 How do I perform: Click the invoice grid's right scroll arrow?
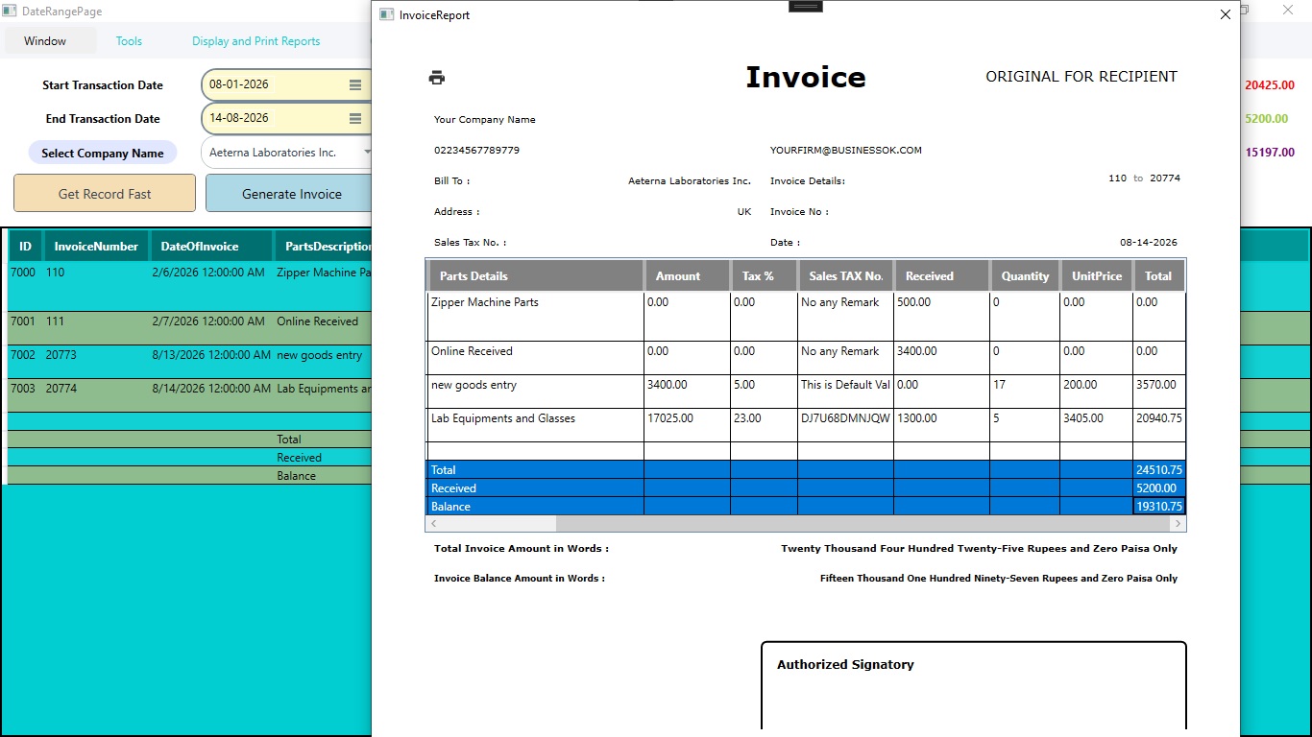[1178, 524]
